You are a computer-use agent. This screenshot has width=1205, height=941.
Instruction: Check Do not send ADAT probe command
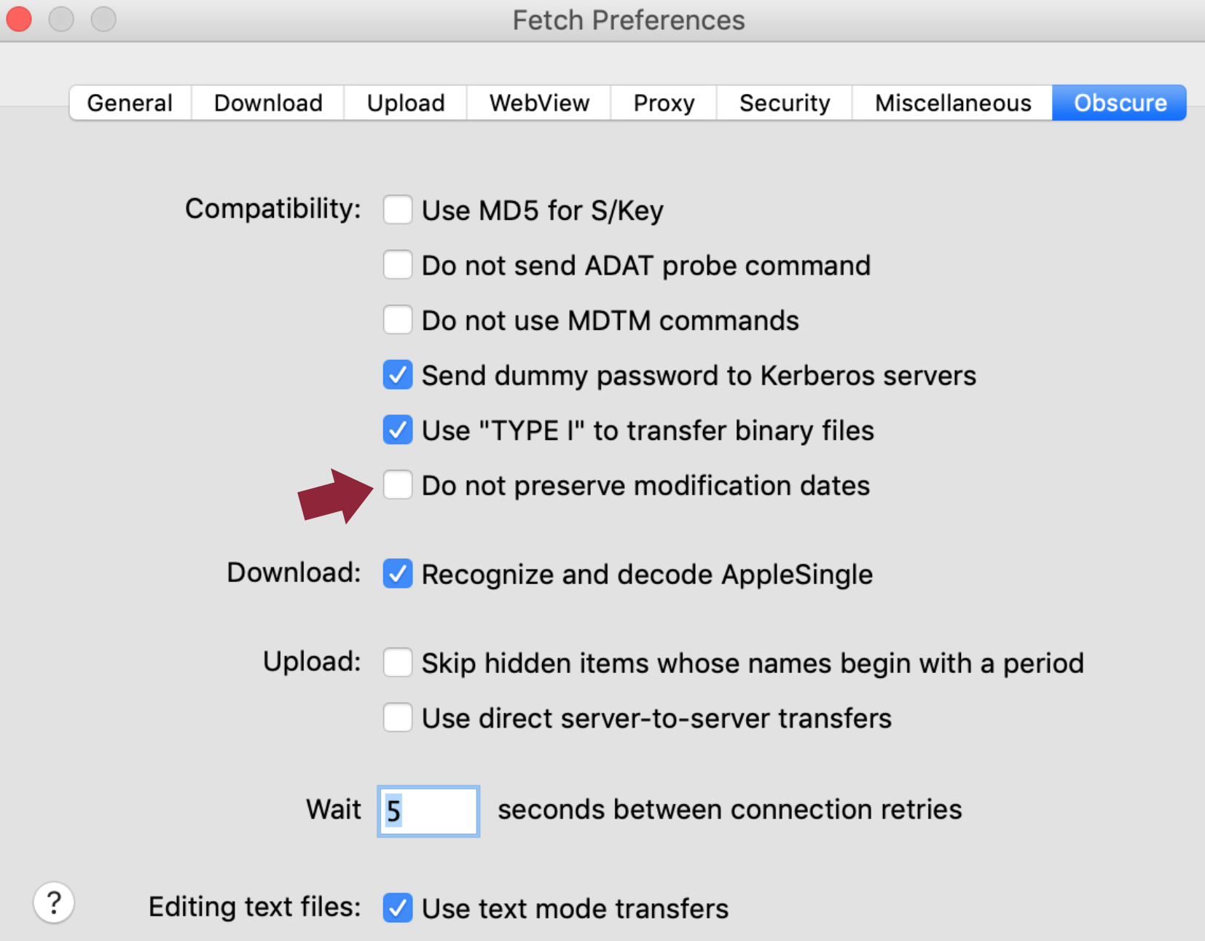[x=398, y=265]
